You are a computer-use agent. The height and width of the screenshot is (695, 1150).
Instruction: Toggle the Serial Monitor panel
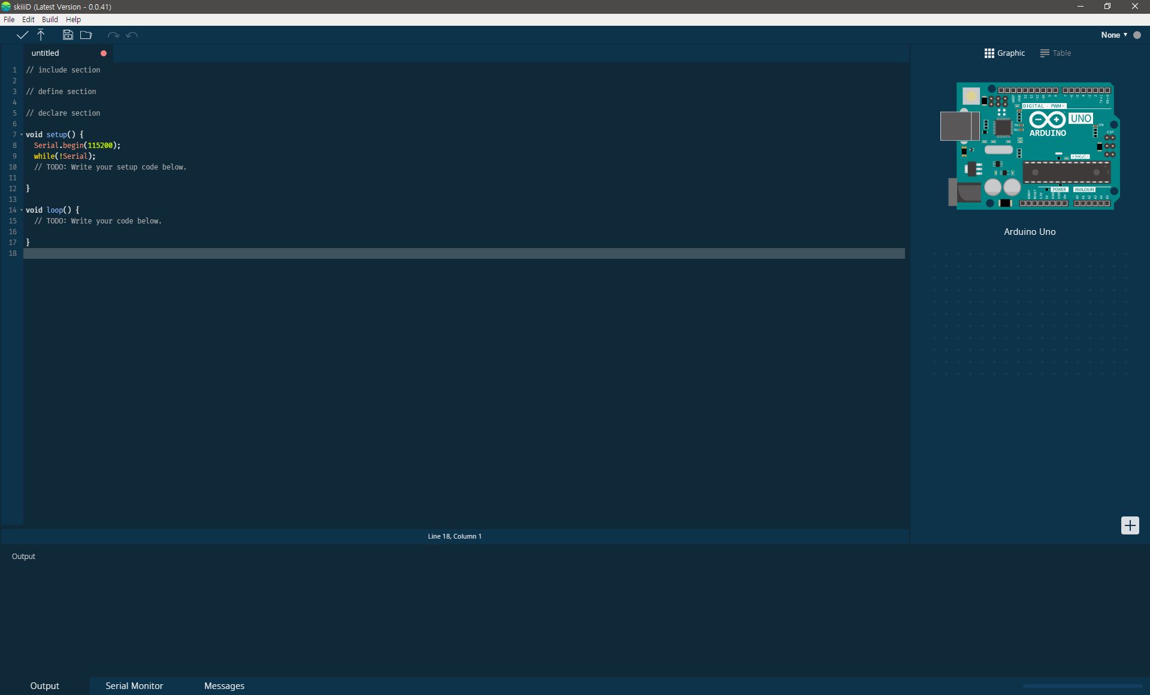134,685
